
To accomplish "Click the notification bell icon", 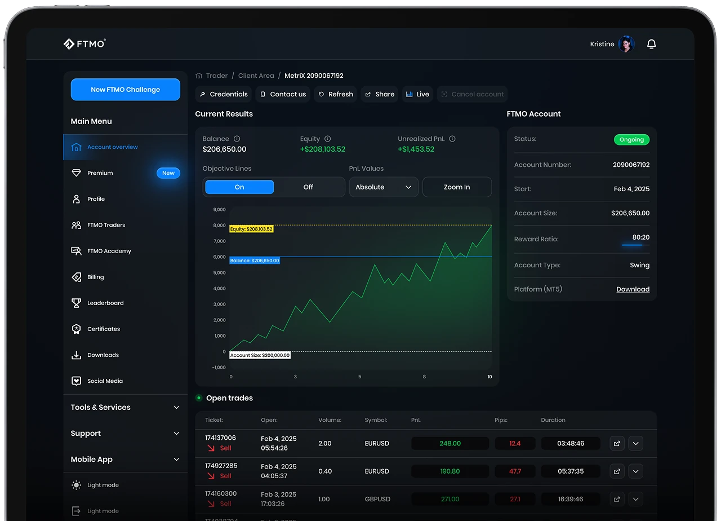I will pos(651,44).
